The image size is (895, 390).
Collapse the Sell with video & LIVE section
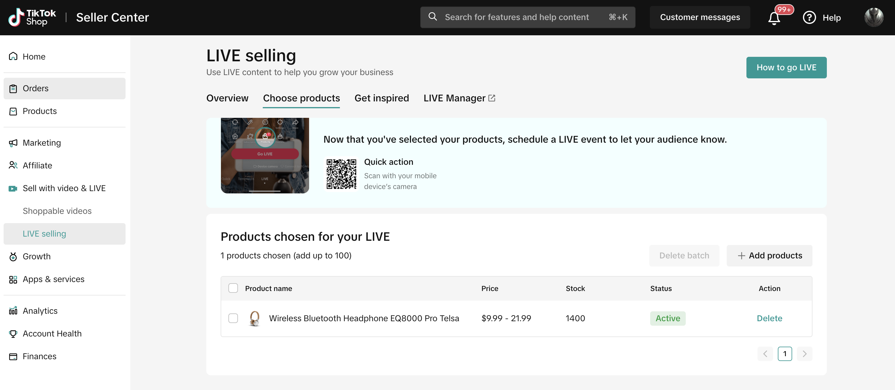(x=64, y=188)
